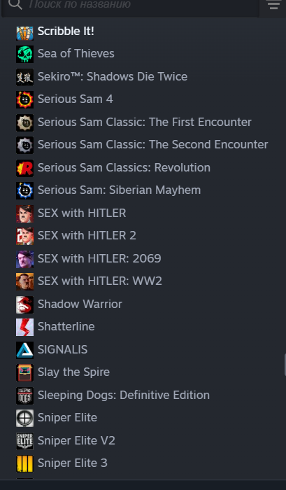Click the Sniper Elite 3 icon
Viewport: 286px width, 490px height.
point(24,463)
